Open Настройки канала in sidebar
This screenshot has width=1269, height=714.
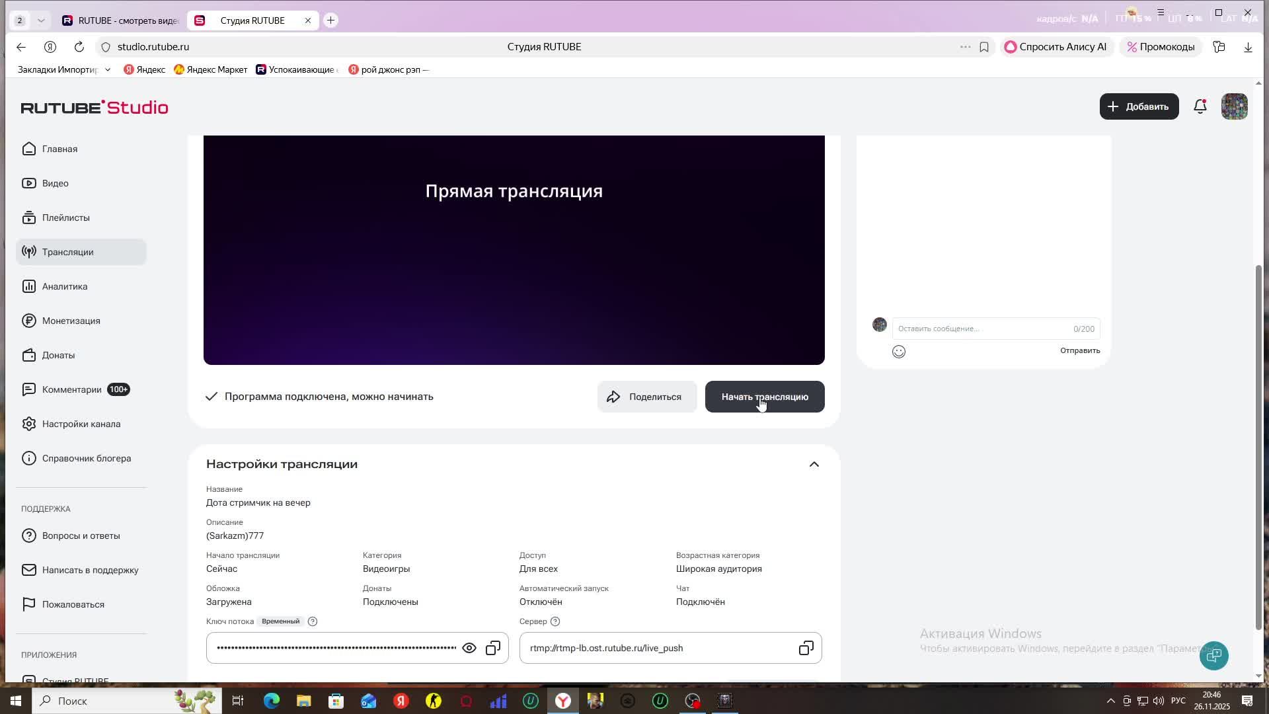(x=81, y=424)
